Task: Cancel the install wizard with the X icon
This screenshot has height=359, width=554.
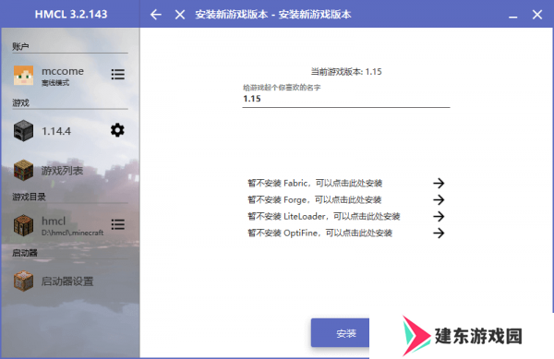Action: pos(180,15)
